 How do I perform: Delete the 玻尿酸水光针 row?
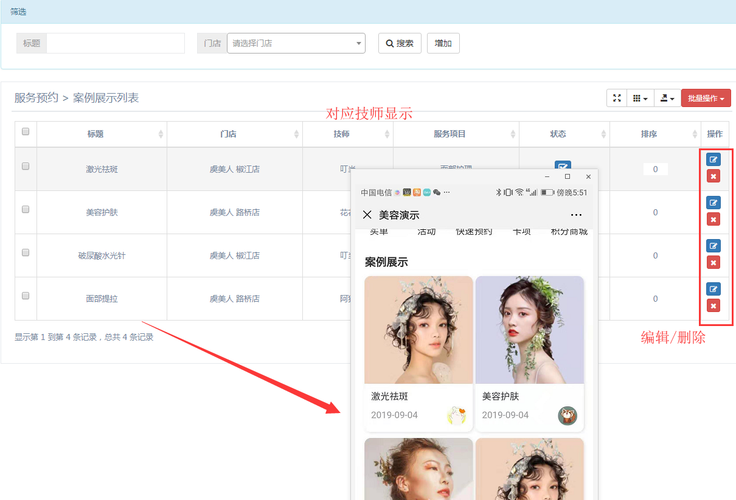(713, 262)
